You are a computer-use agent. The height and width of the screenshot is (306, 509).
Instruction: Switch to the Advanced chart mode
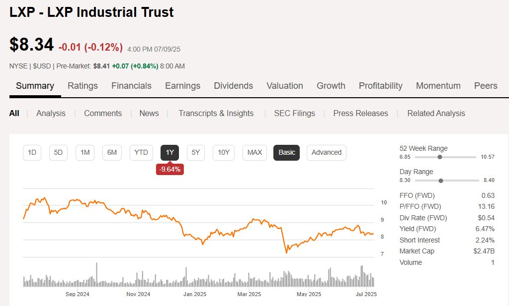click(326, 153)
